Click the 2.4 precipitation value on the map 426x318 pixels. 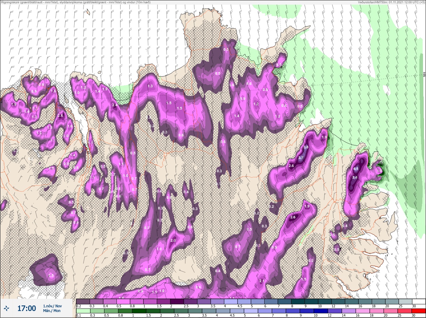click(x=115, y=105)
